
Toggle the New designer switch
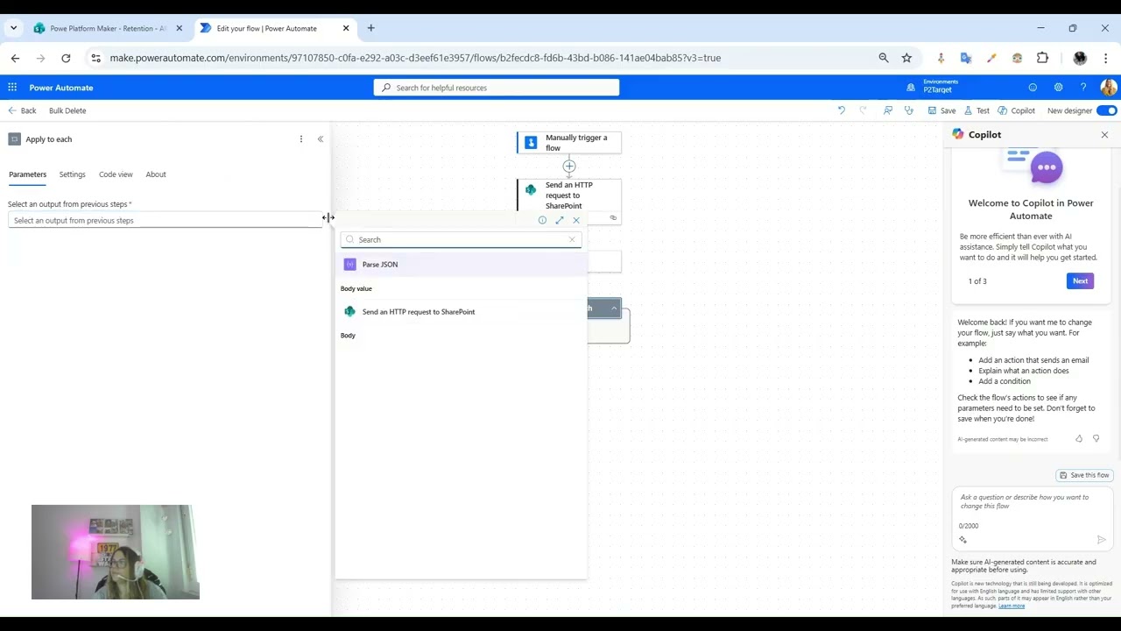point(1107,110)
